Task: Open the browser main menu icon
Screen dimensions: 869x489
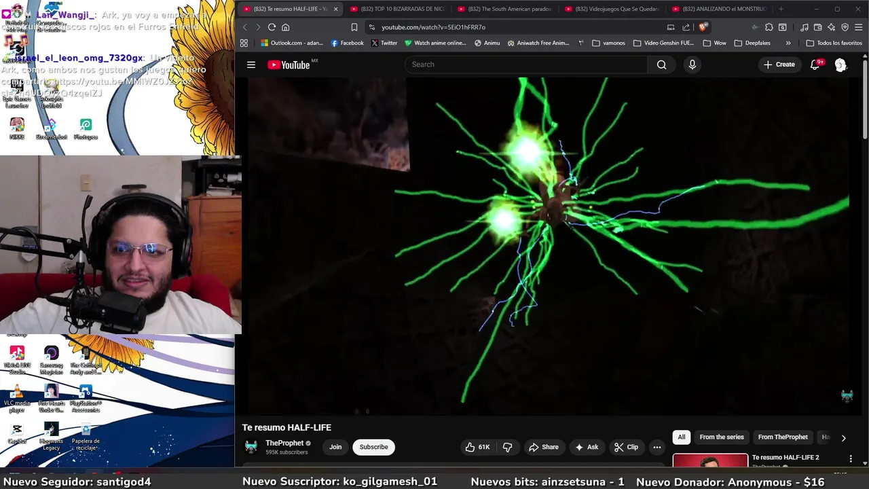Action: (859, 27)
